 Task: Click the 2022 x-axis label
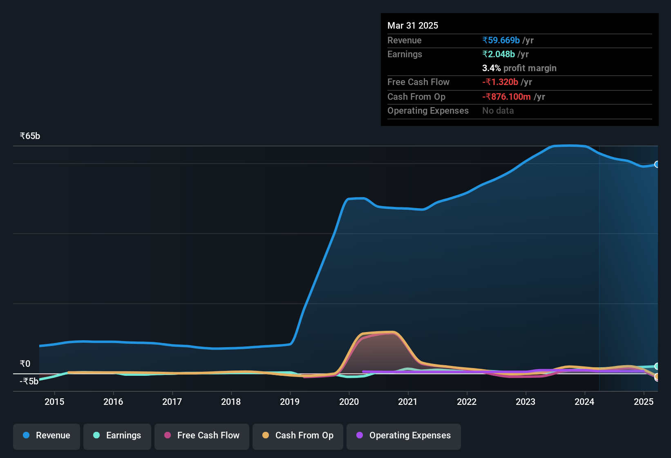(467, 402)
